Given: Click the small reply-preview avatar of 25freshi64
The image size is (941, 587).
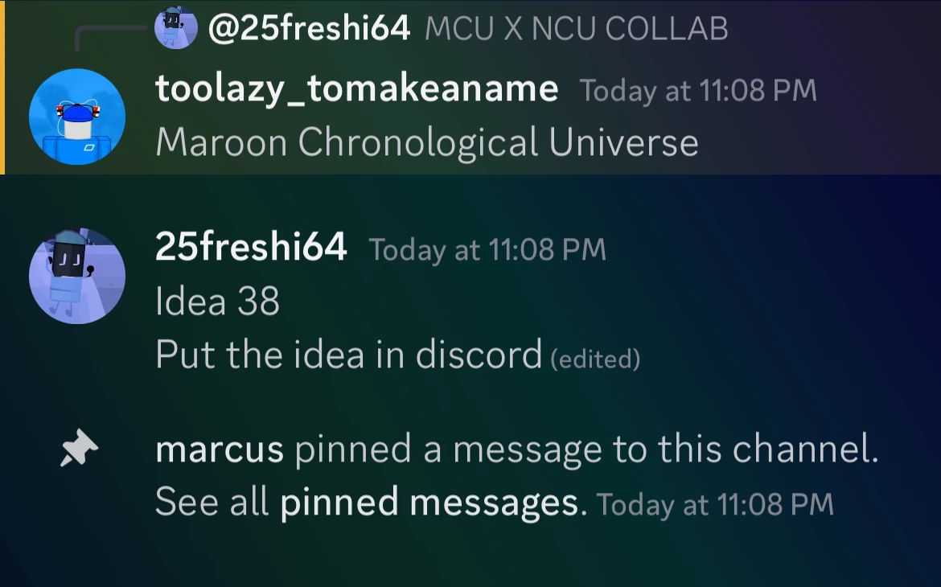Looking at the screenshot, I should (x=175, y=29).
